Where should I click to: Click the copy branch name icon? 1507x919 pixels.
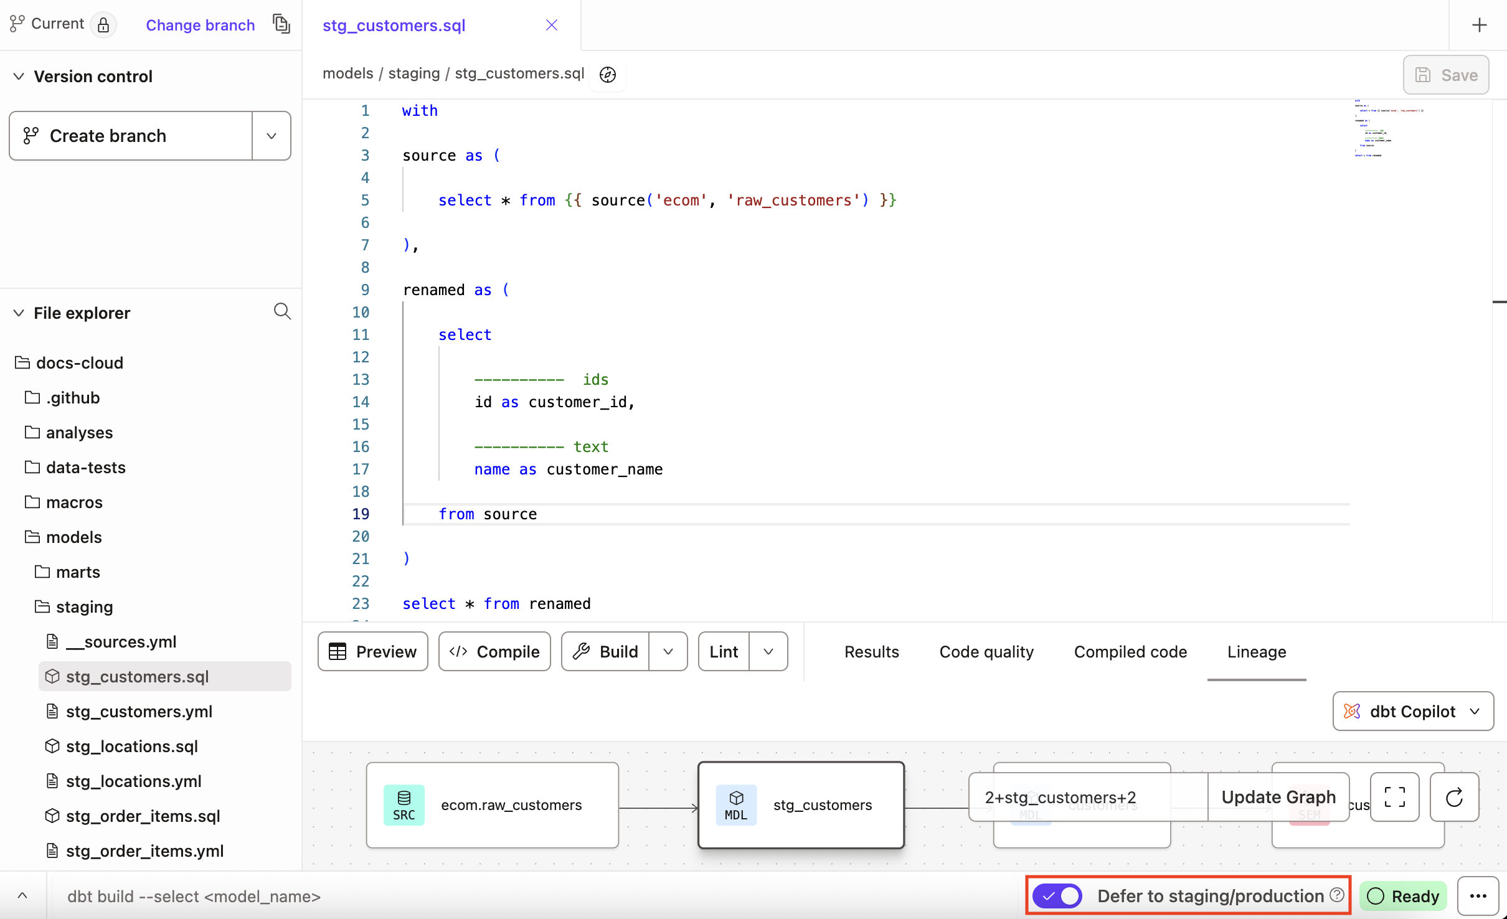point(281,24)
